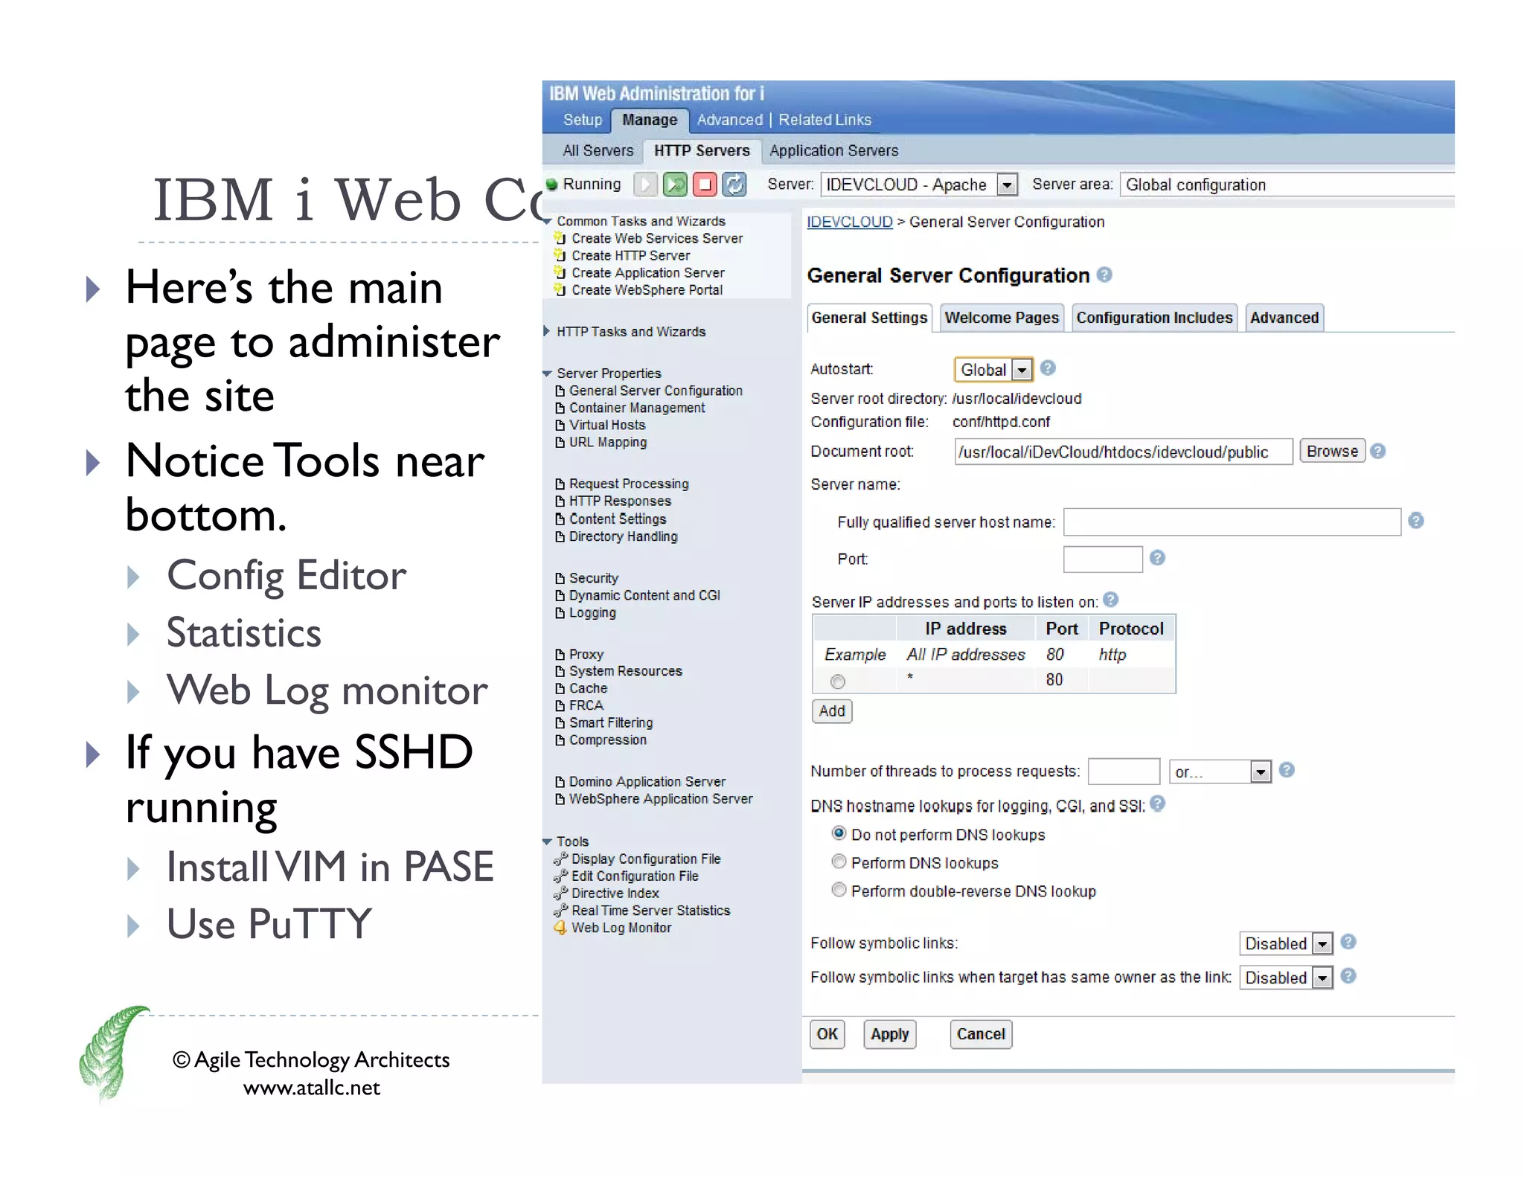Open help icon for Follow symbolic links

(1348, 942)
